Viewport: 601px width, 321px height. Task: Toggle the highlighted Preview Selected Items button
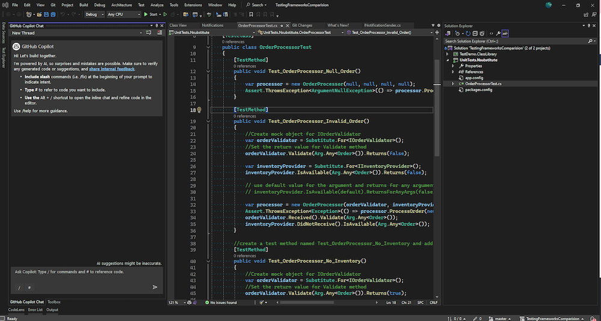click(x=505, y=33)
